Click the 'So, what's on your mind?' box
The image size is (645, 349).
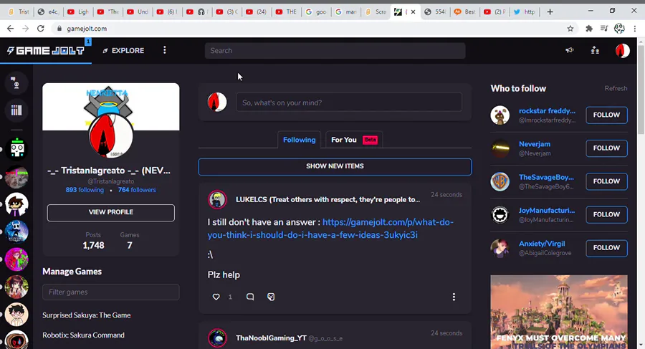[349, 102]
